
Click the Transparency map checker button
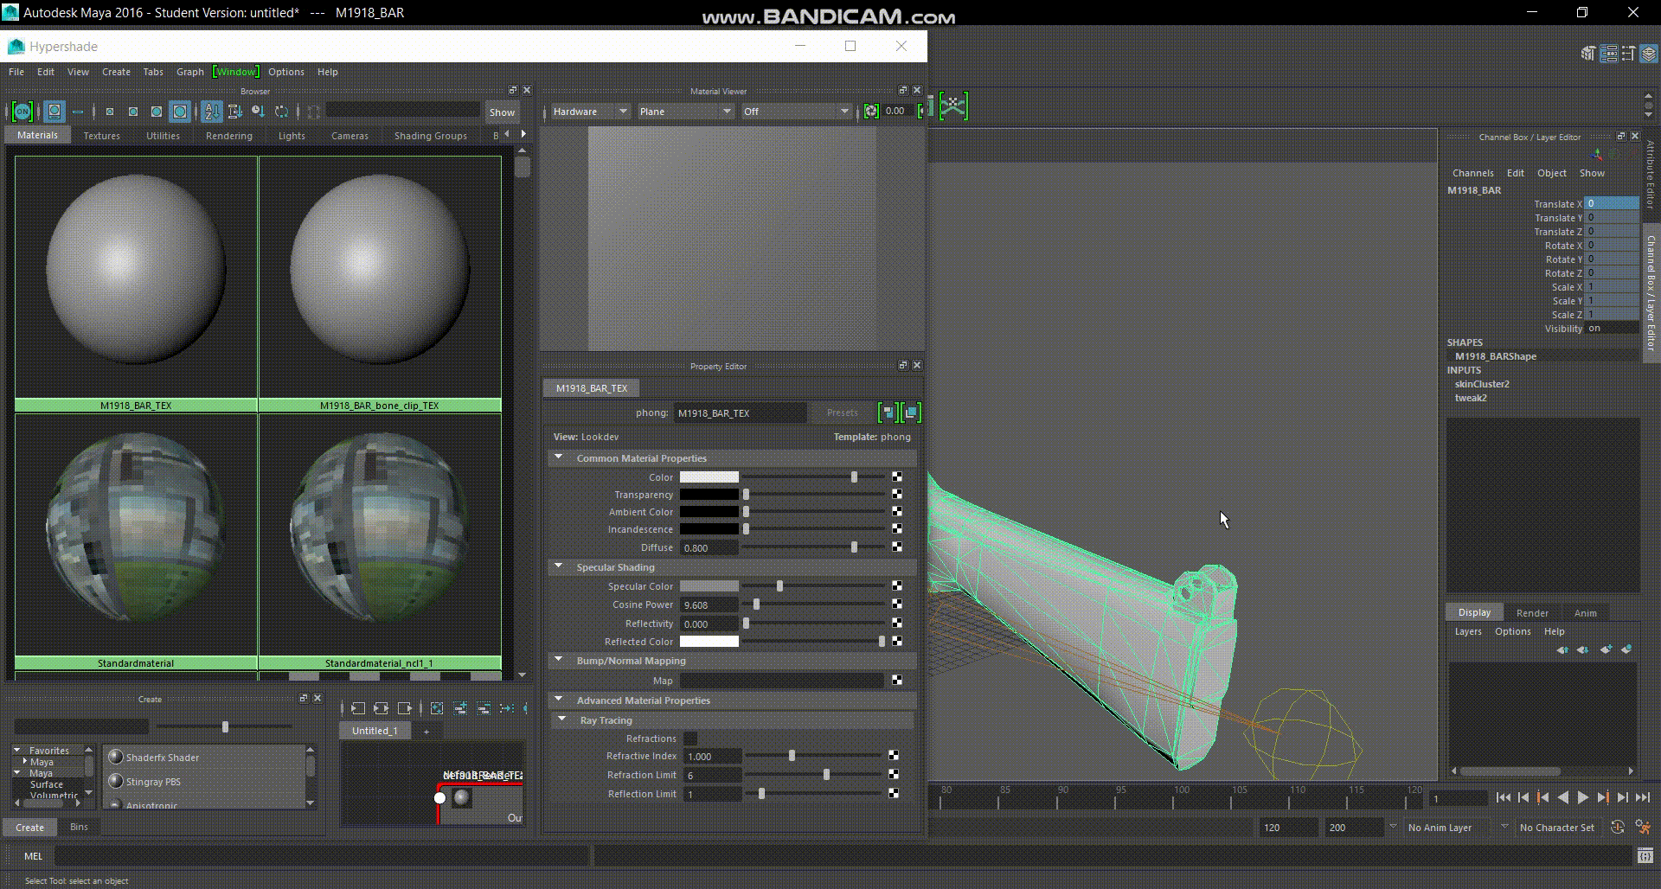tap(897, 495)
